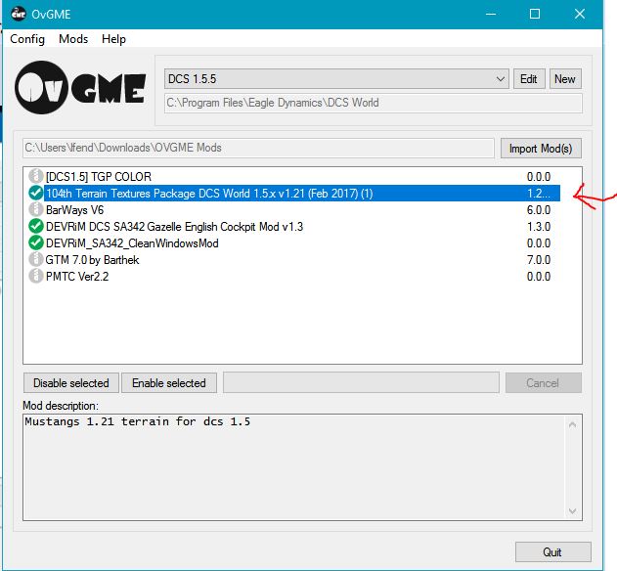Click green check icon of DEVRiM_SA342_CleanWindowsMod

click(36, 242)
